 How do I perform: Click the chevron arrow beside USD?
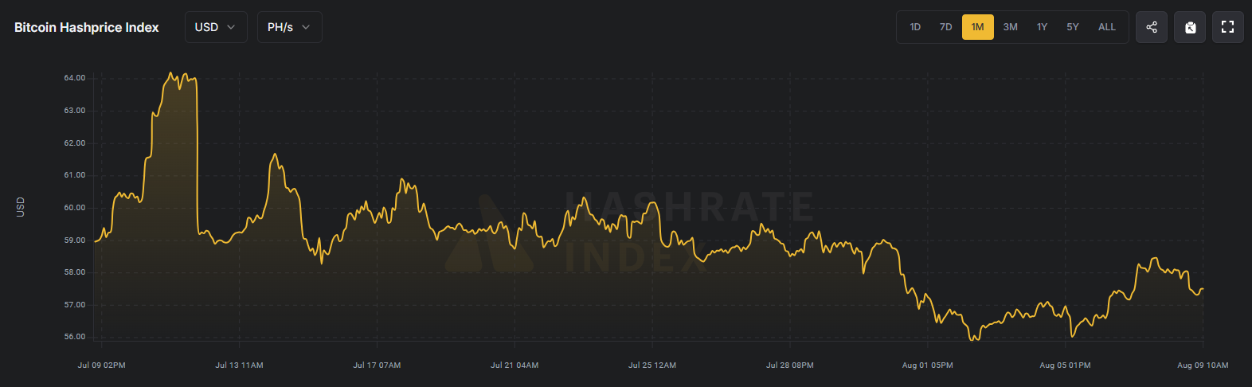(x=232, y=27)
